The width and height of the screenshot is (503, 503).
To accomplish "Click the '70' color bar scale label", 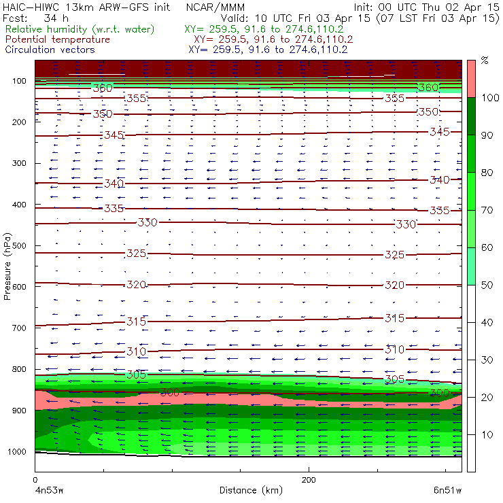I will click(487, 210).
